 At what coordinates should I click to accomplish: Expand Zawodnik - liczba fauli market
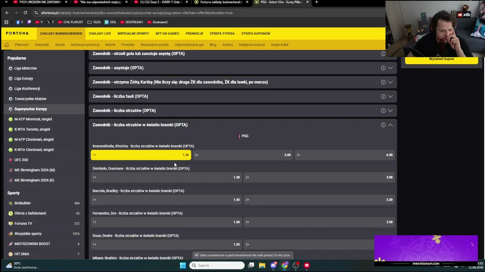(390, 96)
